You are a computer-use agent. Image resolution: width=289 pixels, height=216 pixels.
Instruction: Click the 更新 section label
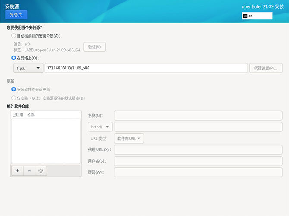[x=10, y=81]
